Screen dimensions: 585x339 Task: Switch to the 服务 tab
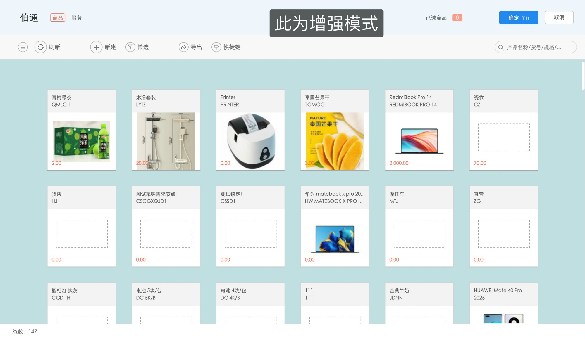click(77, 18)
